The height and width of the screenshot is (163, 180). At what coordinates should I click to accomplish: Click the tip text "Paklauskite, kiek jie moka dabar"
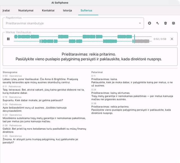pos(132,84)
